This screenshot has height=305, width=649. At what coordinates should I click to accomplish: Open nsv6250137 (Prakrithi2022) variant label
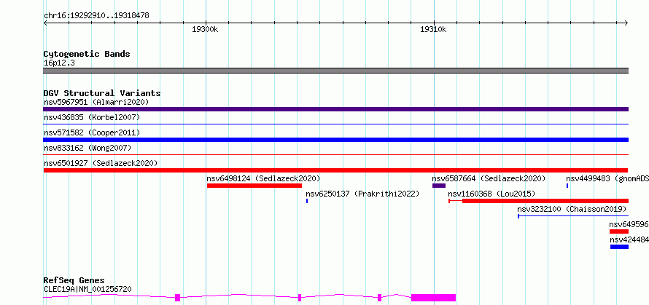(x=362, y=194)
